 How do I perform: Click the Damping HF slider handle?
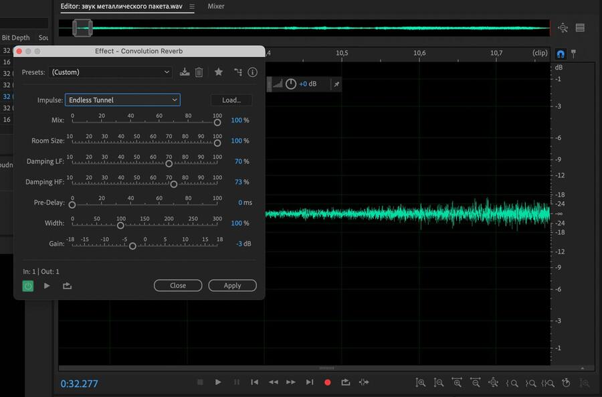coord(174,184)
